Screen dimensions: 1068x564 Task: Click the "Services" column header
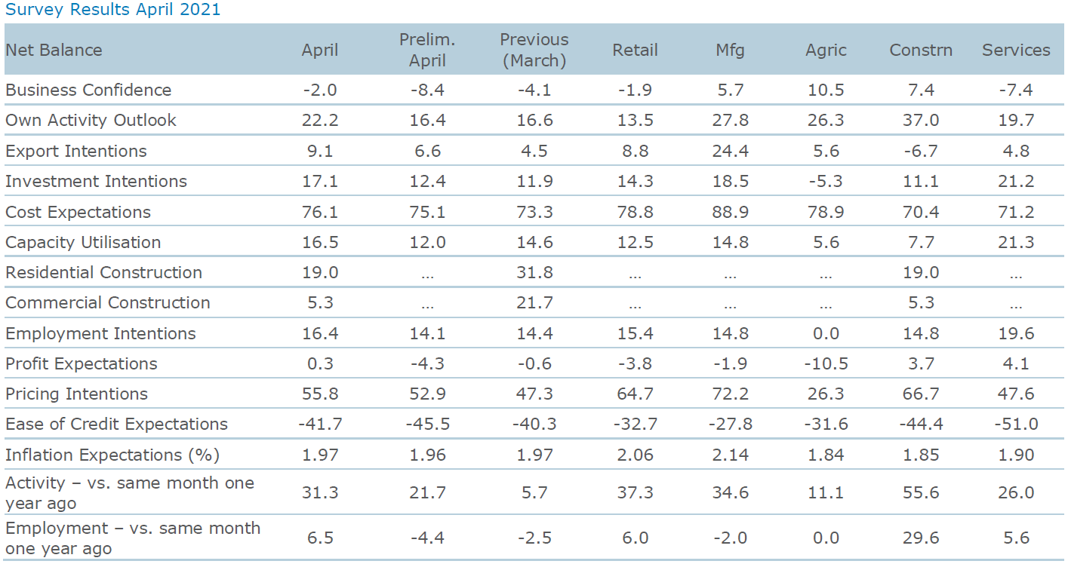[1016, 51]
